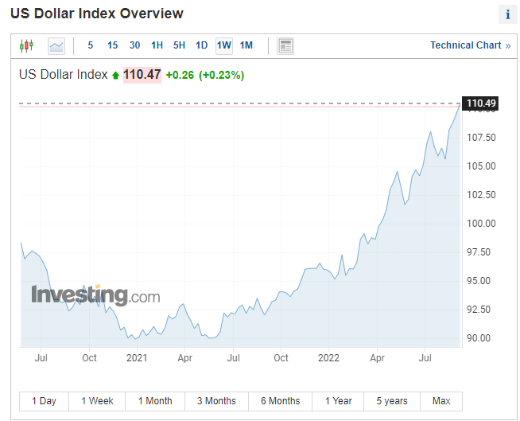Viewport: 520px width, 421px height.
Task: Click the info icon top right
Action: tap(507, 14)
